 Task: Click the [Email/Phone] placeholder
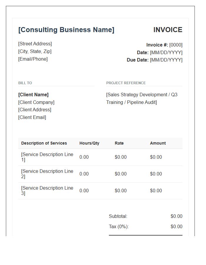(33, 59)
